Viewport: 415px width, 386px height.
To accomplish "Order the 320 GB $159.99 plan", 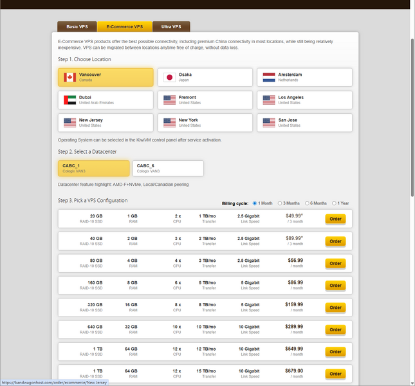I will (x=335, y=308).
